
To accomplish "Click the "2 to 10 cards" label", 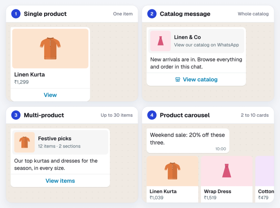I will (x=255, y=115).
